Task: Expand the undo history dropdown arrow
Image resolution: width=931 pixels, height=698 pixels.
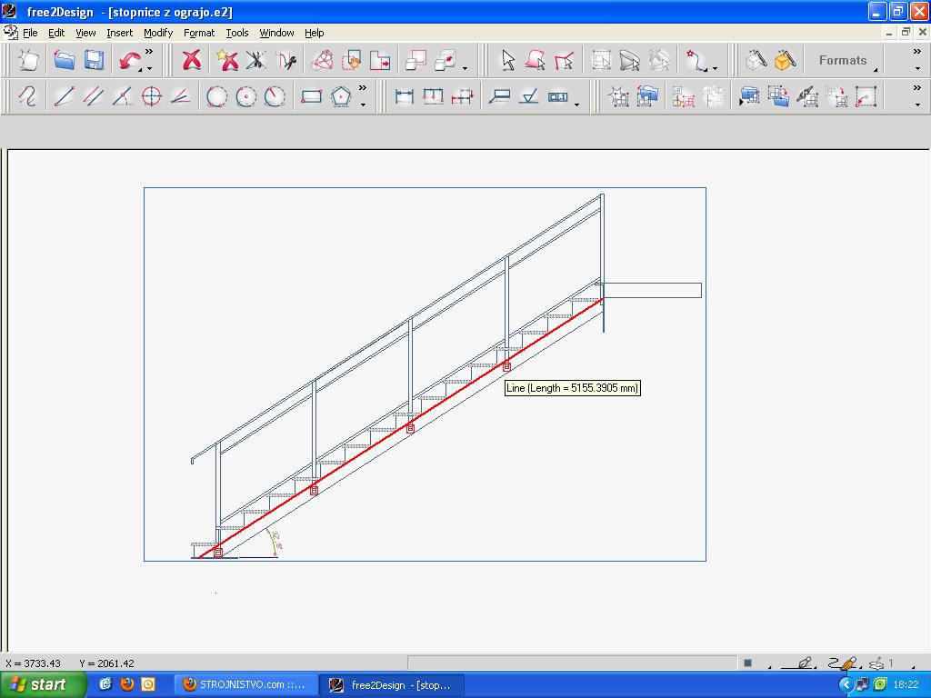Action: (141, 69)
